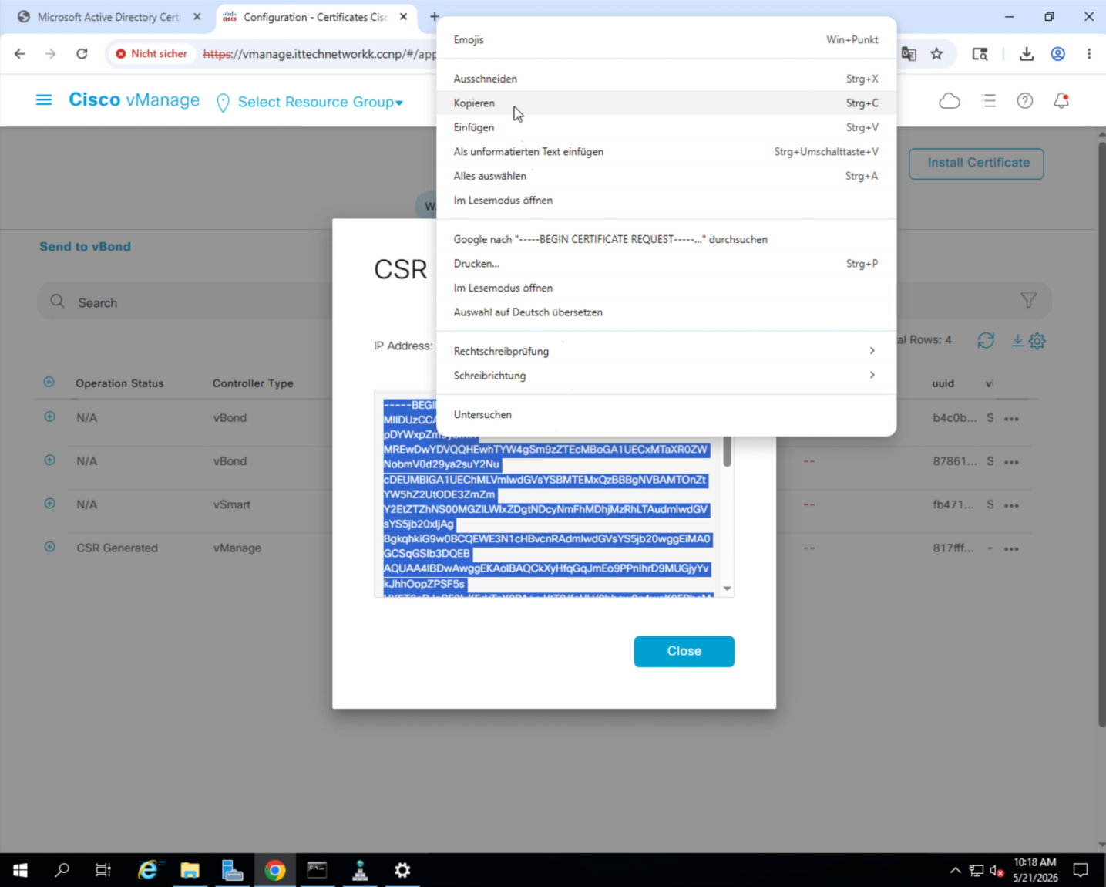
Task: Click the taskbar clock showing 10:18 AM
Action: [1034, 870]
